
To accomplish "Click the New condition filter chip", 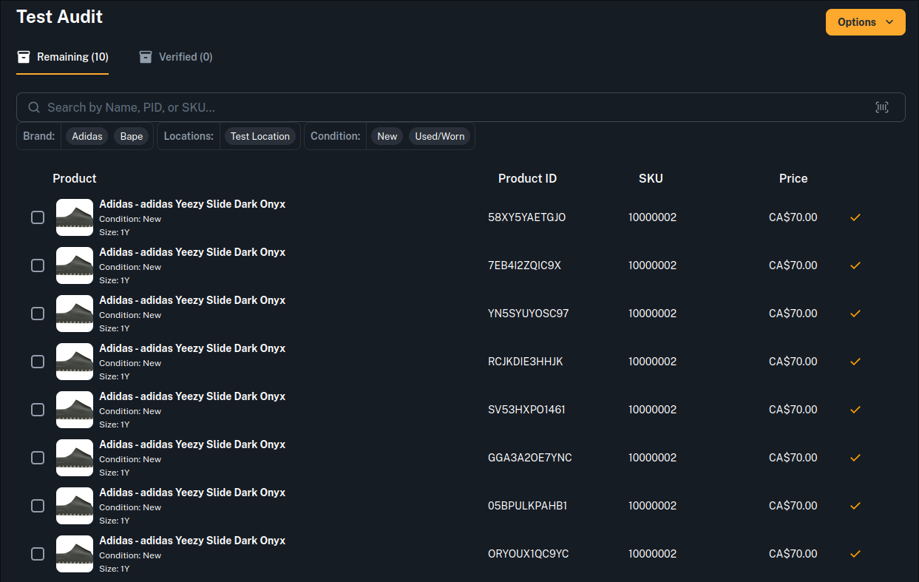I will (387, 136).
